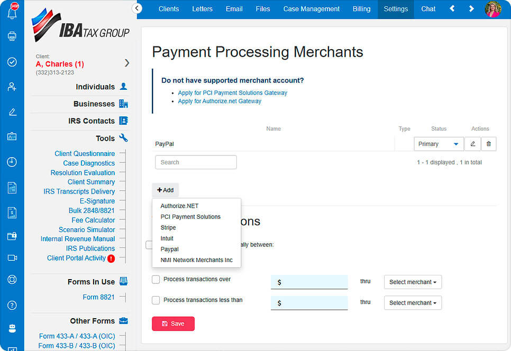Screen dimensions: 511x351
Task: Click the PayPal merchant name in table
Action: pos(165,144)
